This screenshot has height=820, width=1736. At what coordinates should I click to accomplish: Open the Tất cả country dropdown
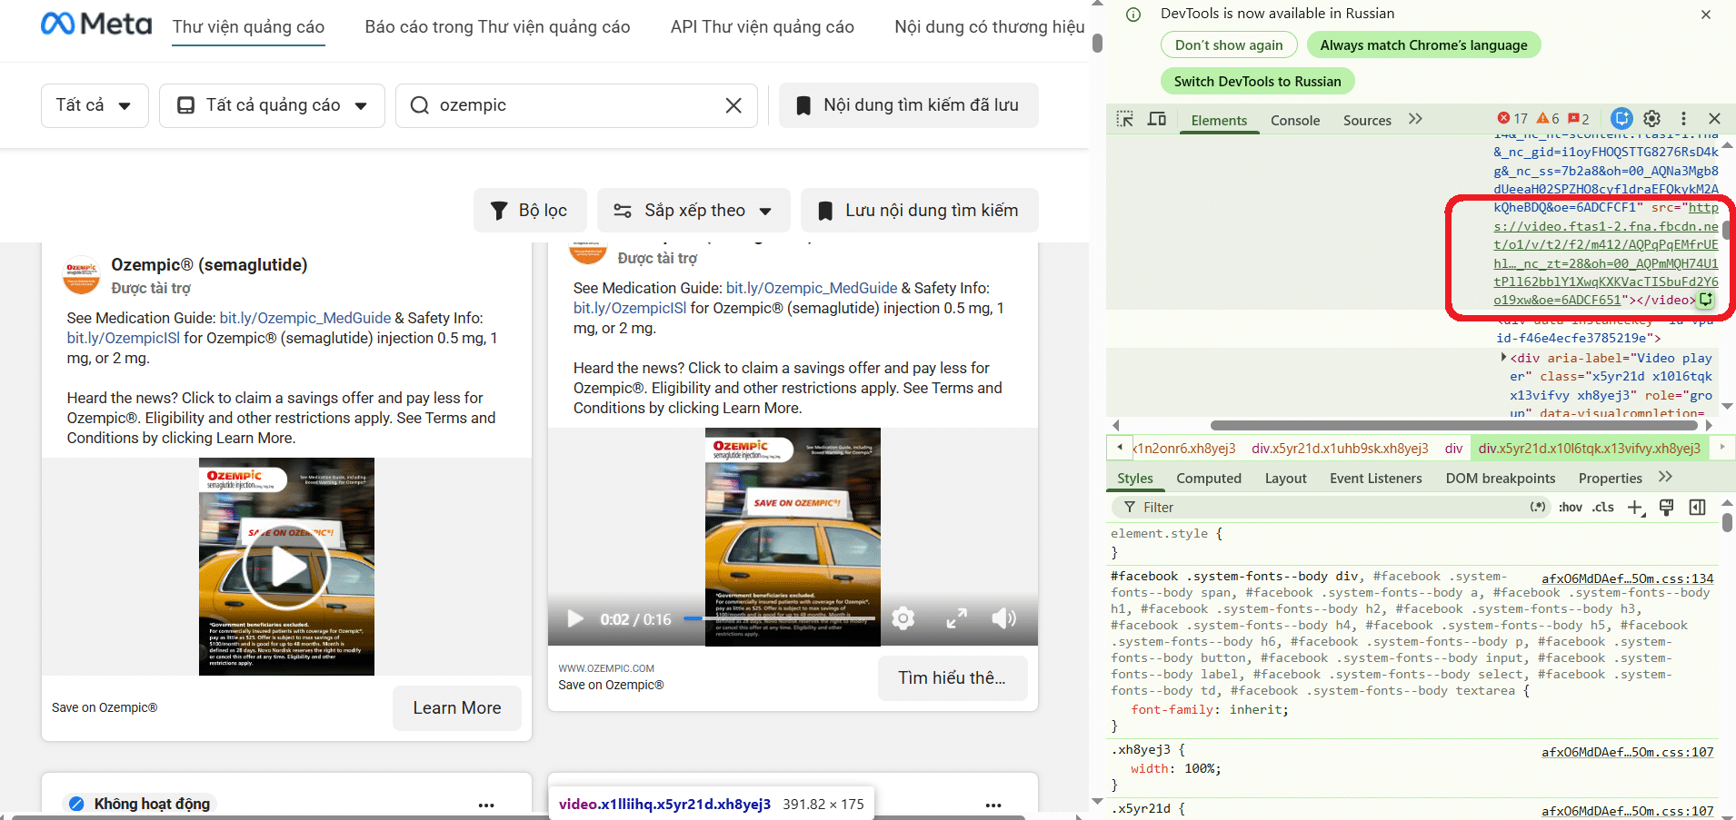click(x=95, y=105)
